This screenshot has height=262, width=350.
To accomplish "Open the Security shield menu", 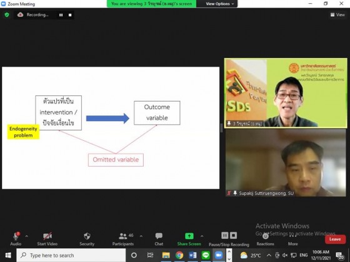I will 87,238.
